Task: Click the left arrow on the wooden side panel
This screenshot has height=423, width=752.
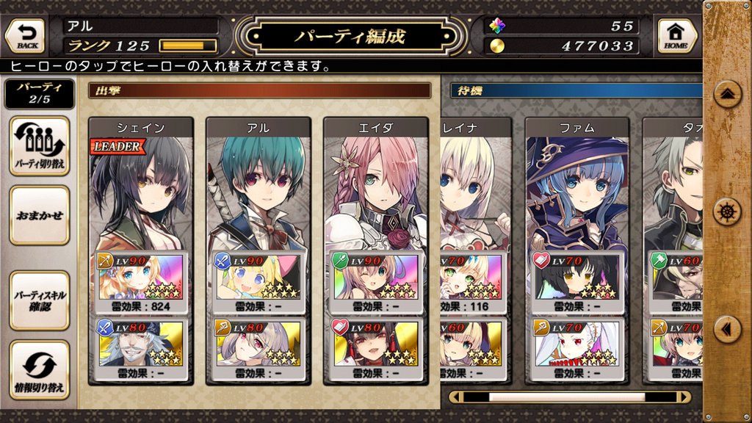Action: [728, 329]
